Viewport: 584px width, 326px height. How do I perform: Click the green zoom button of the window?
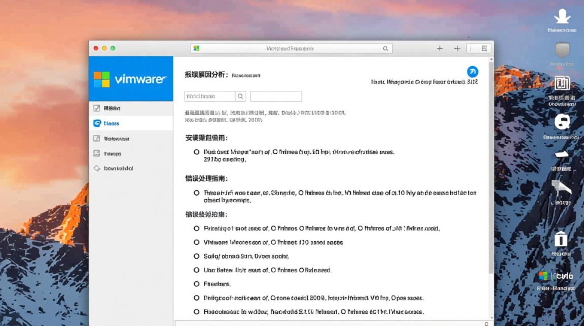coord(113,48)
